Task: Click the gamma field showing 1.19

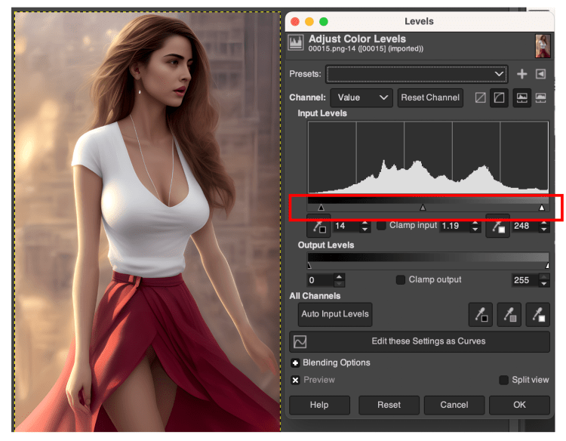Action: 455,226
